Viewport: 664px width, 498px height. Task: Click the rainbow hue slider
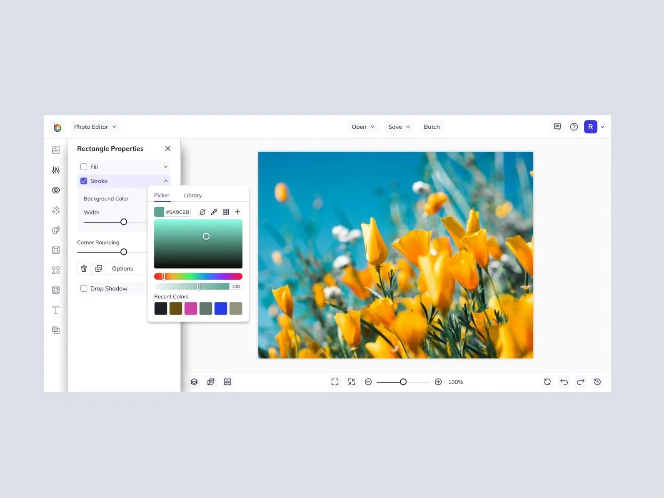click(198, 276)
